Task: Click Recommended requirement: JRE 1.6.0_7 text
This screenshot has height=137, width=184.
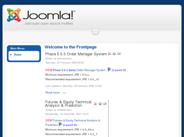Action: pyautogui.click(x=71, y=134)
